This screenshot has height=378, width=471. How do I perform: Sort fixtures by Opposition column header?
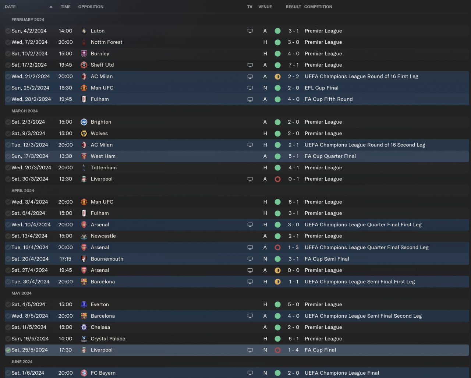(91, 7)
